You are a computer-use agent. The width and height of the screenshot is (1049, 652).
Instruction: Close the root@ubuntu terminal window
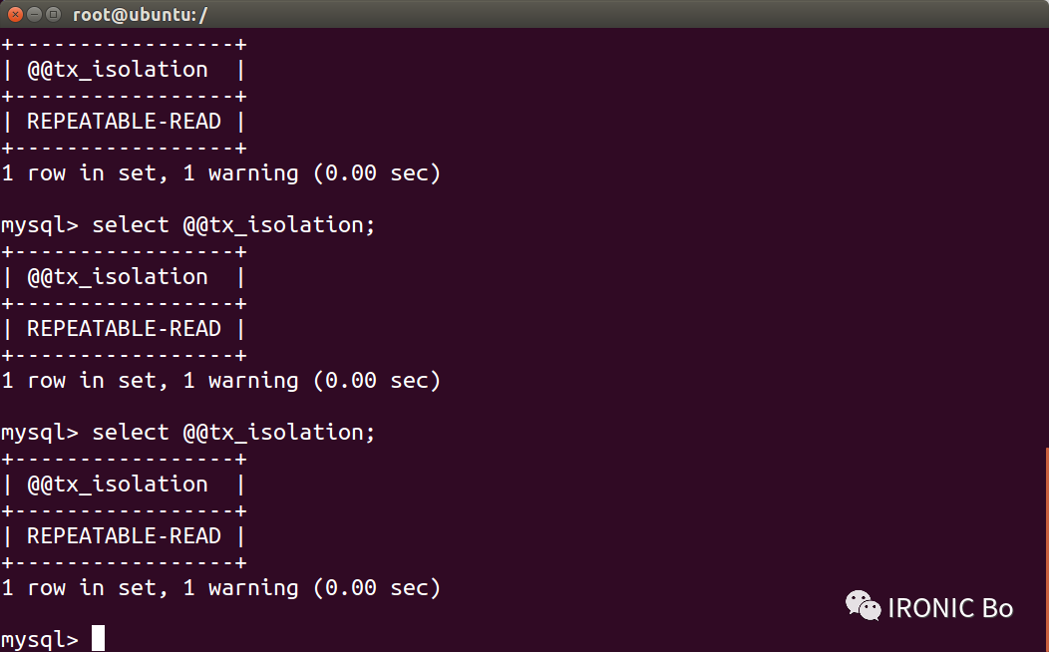(15, 14)
